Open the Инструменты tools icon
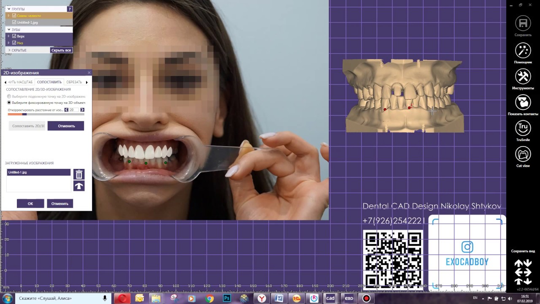 point(523,76)
